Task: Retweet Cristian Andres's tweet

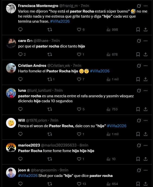Action: (50, 79)
